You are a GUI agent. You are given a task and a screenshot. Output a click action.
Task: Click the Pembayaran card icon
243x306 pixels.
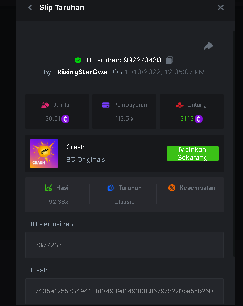[106, 105]
